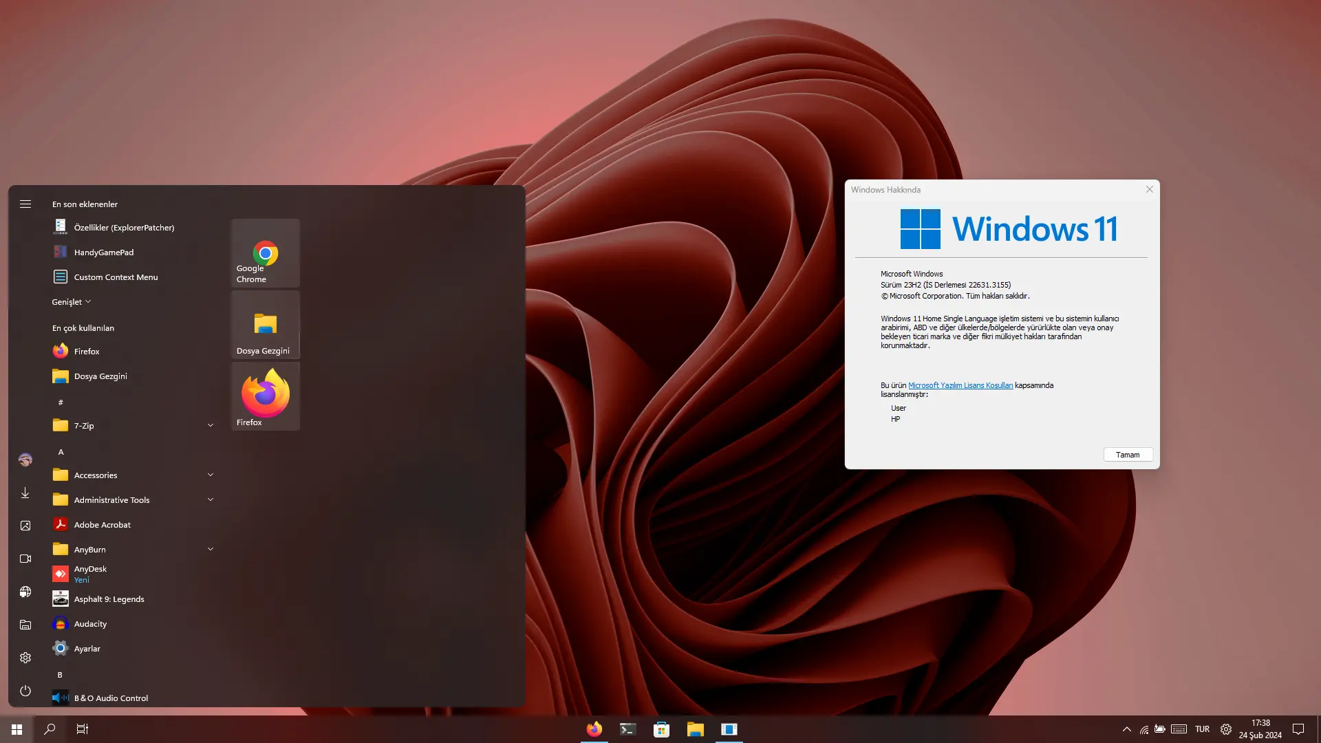Open the notification center icon
The image size is (1321, 743).
click(1298, 729)
